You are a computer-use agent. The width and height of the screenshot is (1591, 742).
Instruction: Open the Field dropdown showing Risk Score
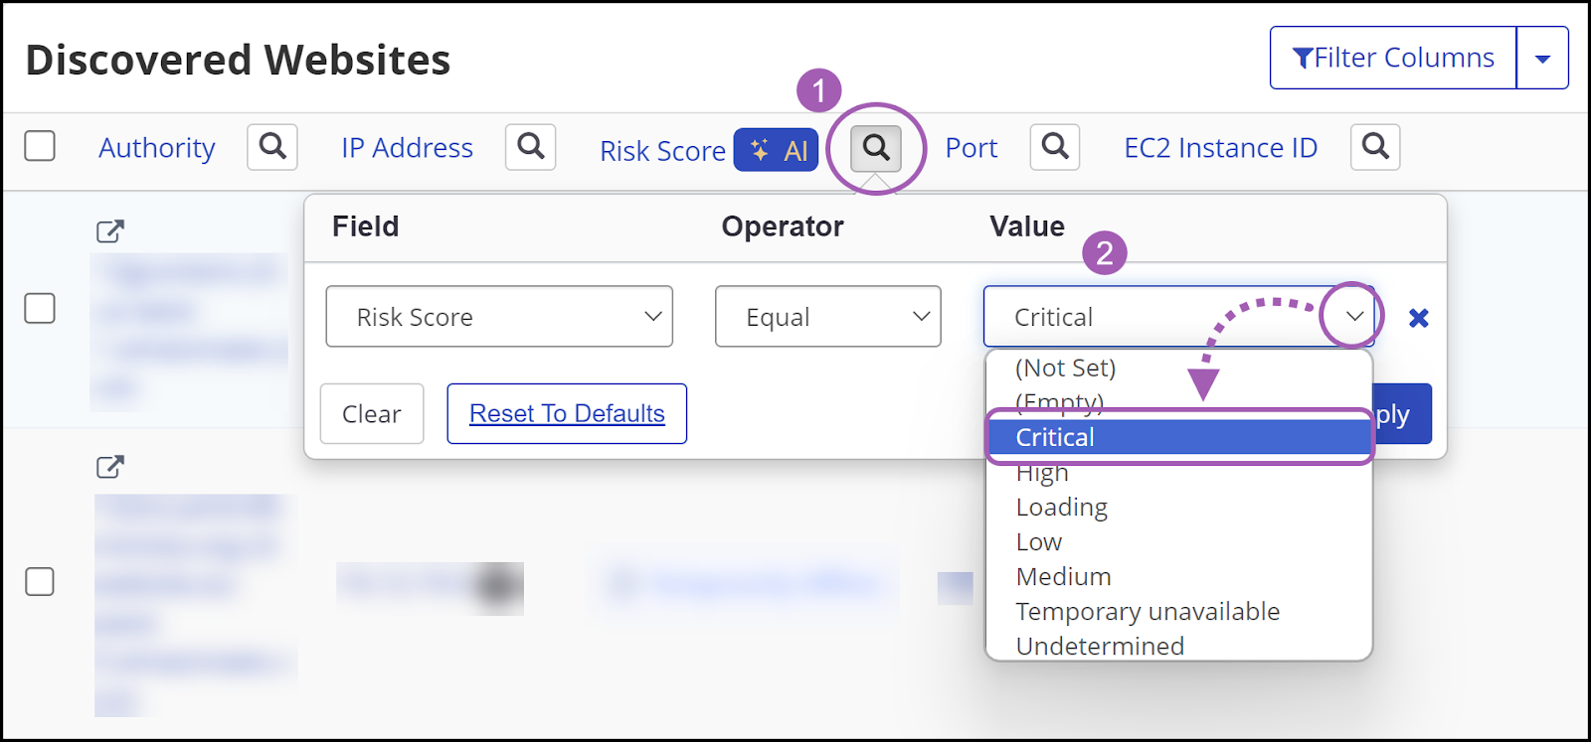click(x=499, y=316)
